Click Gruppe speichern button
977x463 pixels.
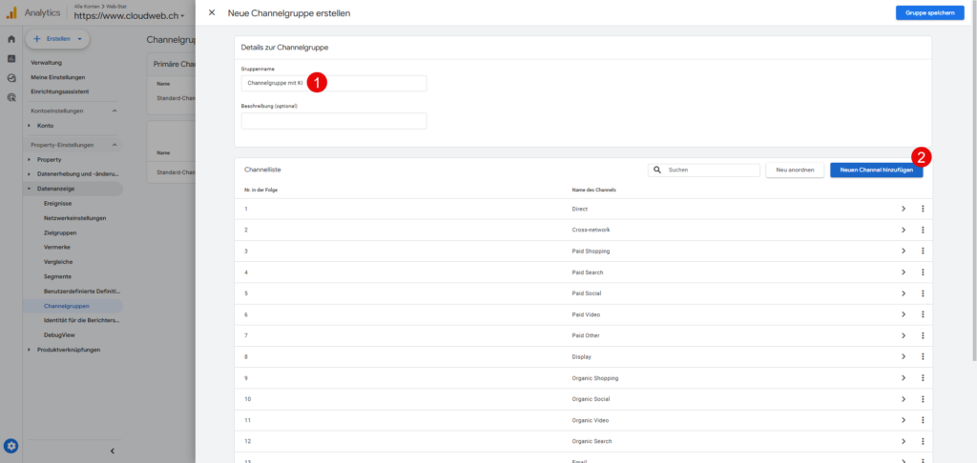929,12
